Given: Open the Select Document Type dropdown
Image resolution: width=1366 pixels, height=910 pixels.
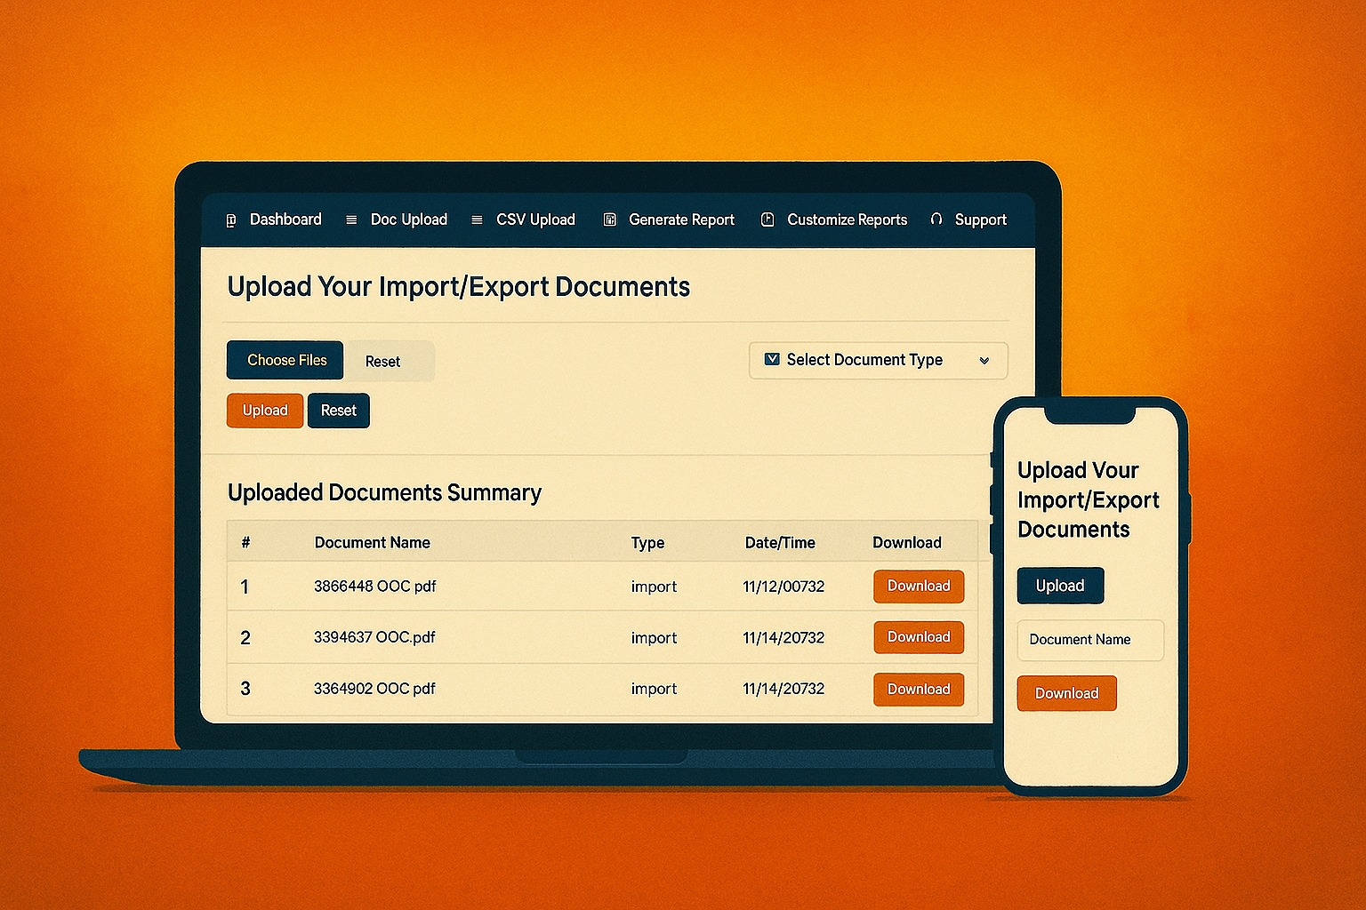Looking at the screenshot, I should [x=877, y=361].
